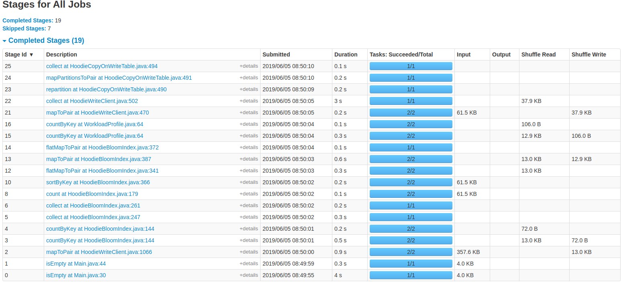The width and height of the screenshot is (621, 282).
Task: Open isEmpty at Main.java:44 stage
Action: pyautogui.click(x=76, y=264)
